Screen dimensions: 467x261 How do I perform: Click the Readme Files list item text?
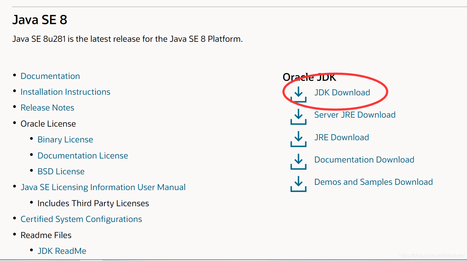tap(46, 235)
